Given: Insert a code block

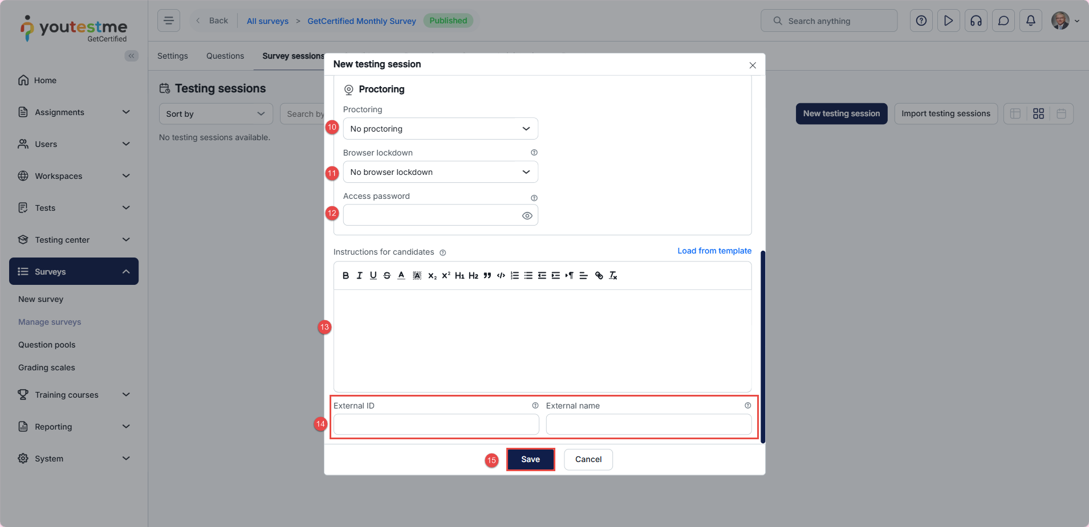Looking at the screenshot, I should [501, 276].
